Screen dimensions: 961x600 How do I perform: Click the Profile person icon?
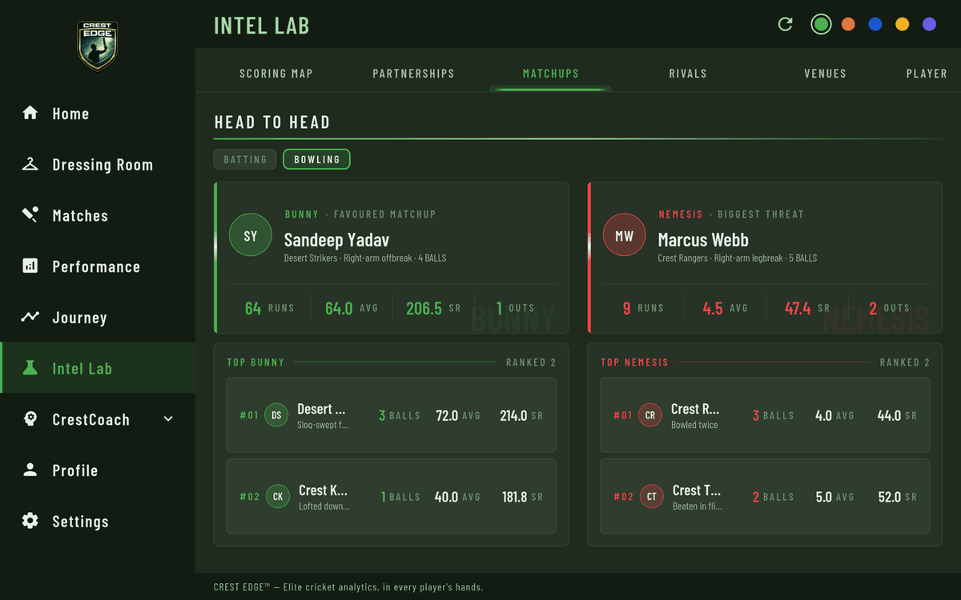click(30, 470)
